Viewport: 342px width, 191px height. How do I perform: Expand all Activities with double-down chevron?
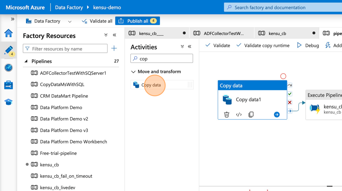point(182,46)
